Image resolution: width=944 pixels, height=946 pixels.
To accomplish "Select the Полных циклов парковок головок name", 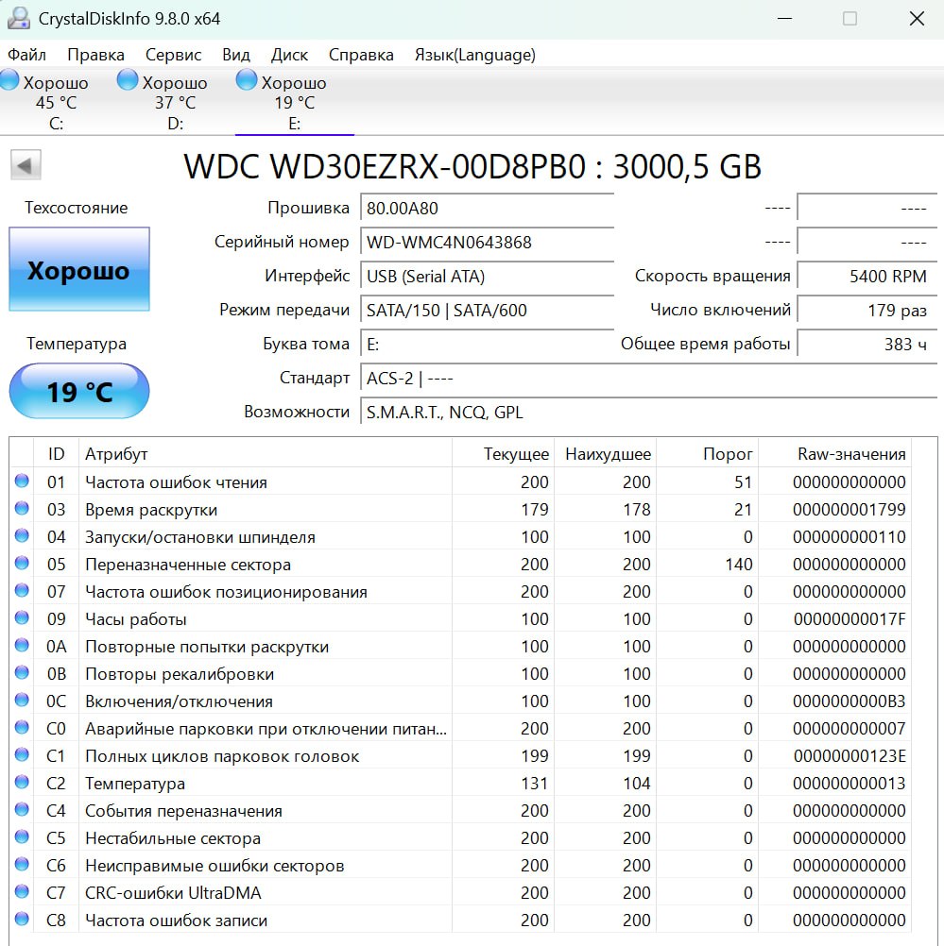I will (222, 756).
